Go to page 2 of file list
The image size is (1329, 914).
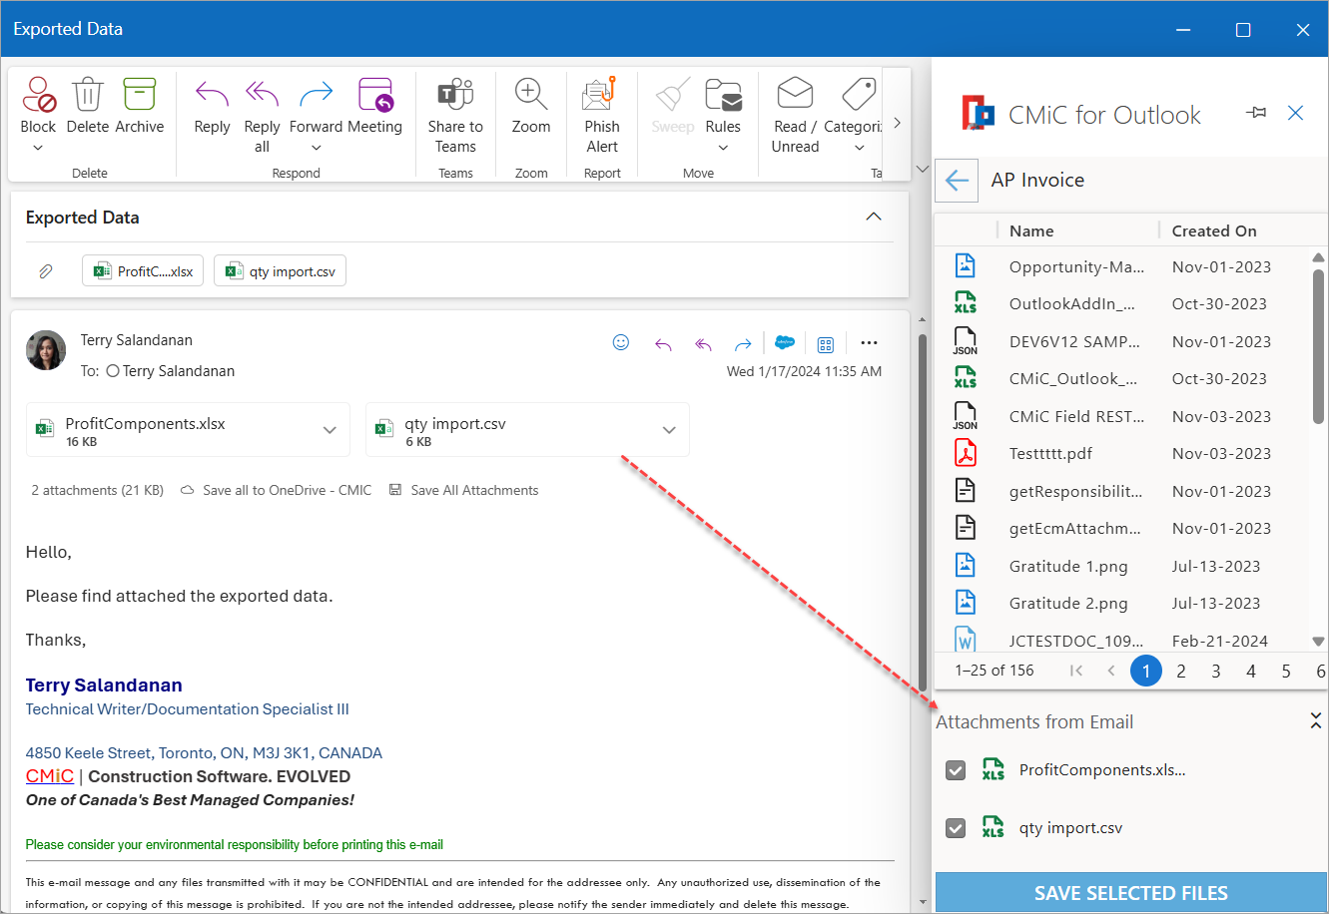1181,671
